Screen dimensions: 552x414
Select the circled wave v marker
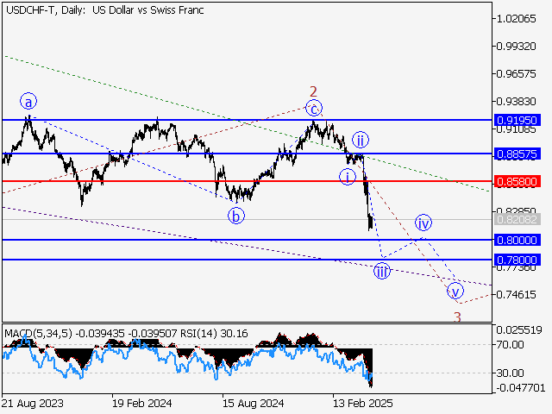[x=455, y=291]
